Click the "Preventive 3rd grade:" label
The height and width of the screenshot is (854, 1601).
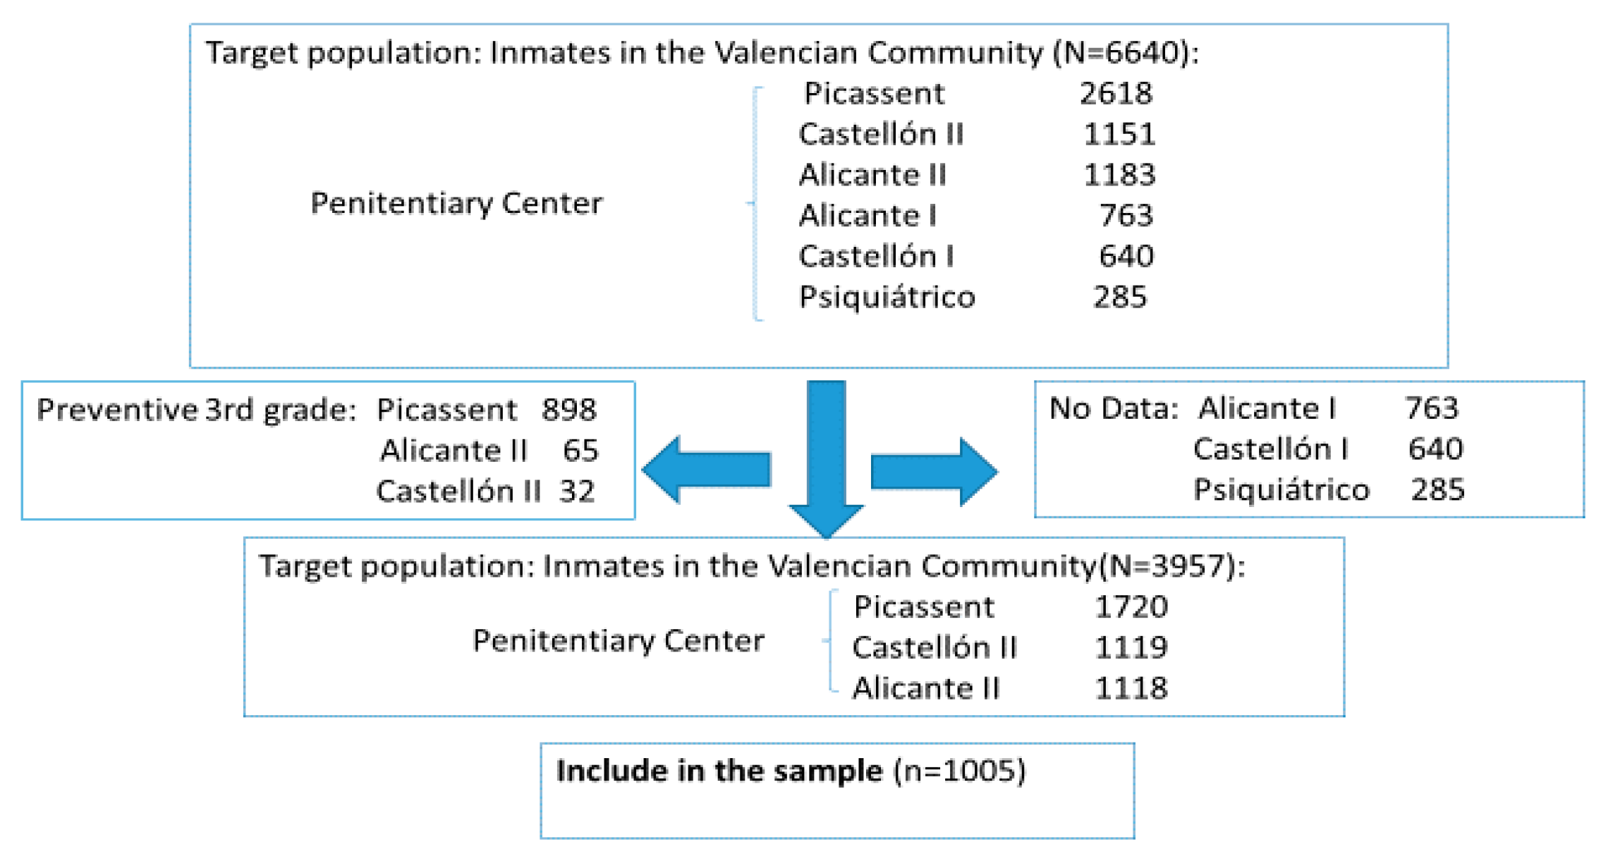(x=196, y=410)
